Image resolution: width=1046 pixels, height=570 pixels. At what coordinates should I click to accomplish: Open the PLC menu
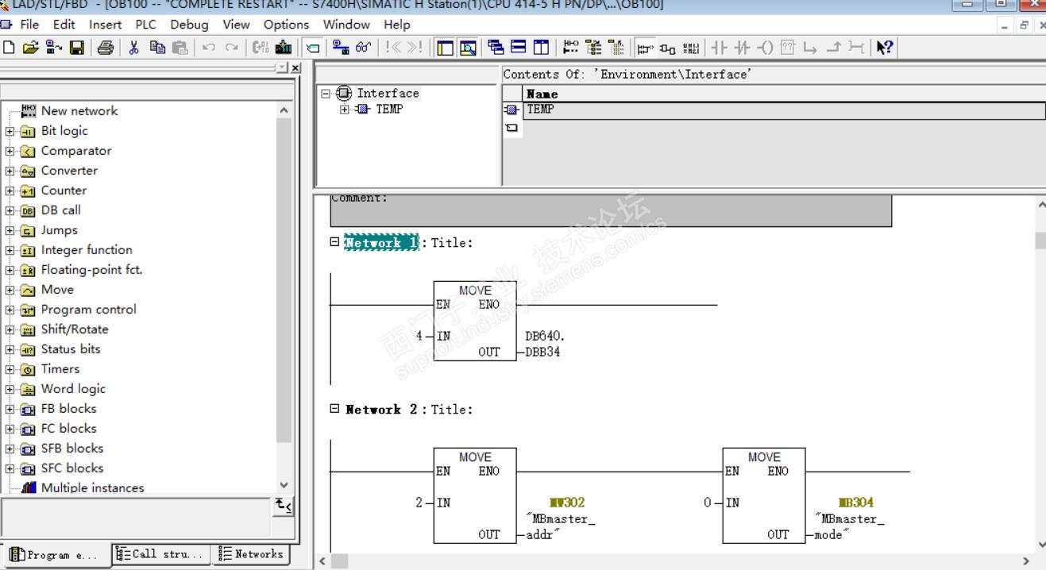[x=146, y=25]
